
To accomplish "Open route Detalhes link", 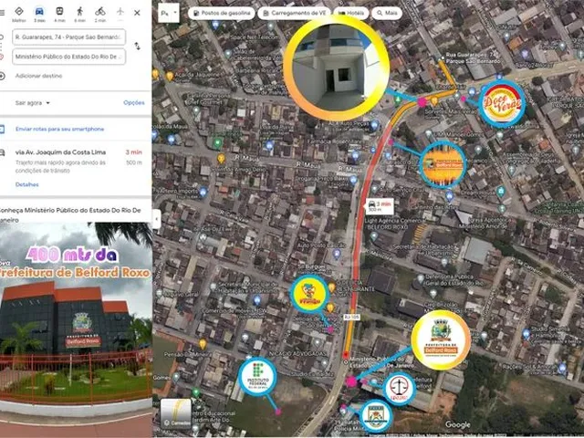I will [26, 184].
